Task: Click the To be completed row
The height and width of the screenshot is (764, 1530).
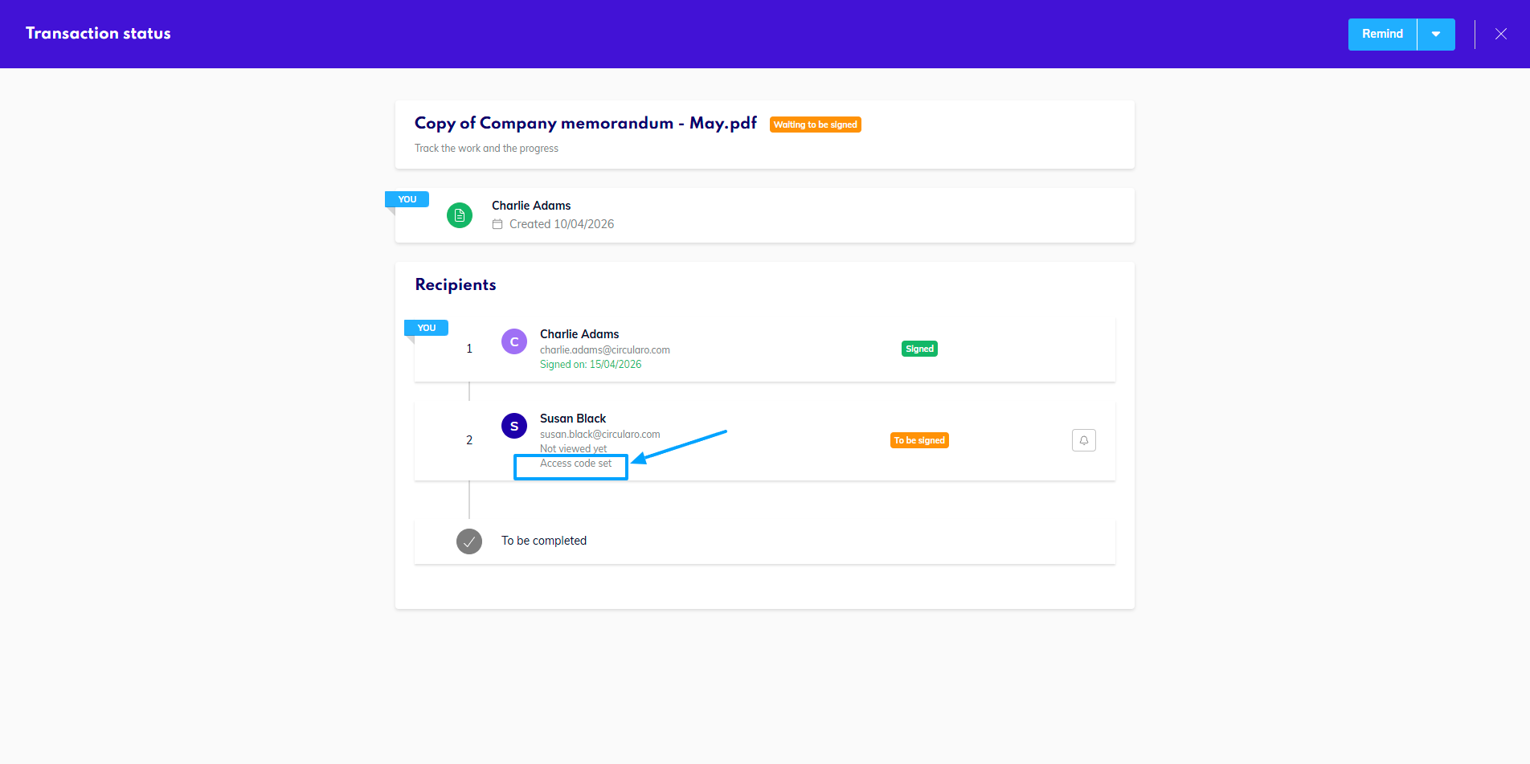Action: pyautogui.click(x=544, y=541)
